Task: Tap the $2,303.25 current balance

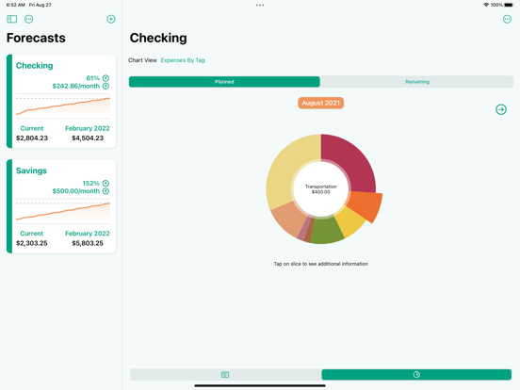Action: pyautogui.click(x=32, y=243)
